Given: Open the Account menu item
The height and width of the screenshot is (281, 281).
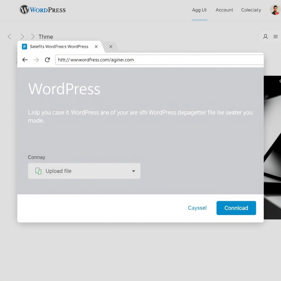Looking at the screenshot, I should [x=224, y=10].
